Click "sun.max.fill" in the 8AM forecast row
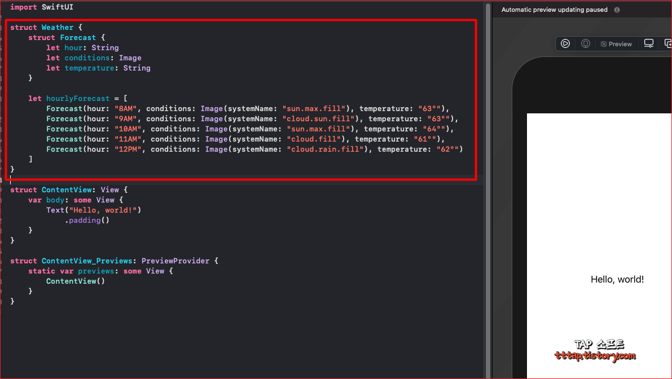 tap(314, 109)
